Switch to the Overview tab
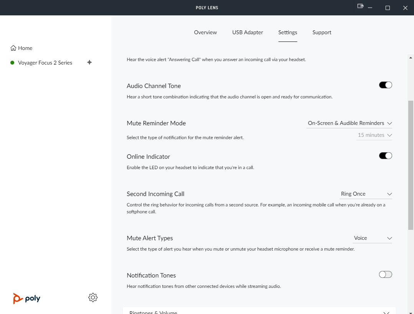Viewport: 414px width, 314px height. pos(205,32)
